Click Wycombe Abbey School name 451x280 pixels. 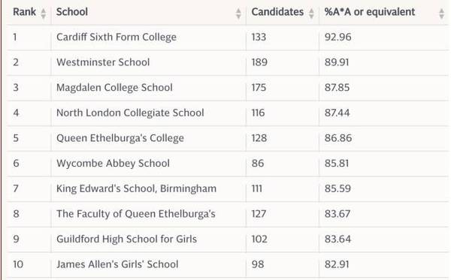coord(113,164)
